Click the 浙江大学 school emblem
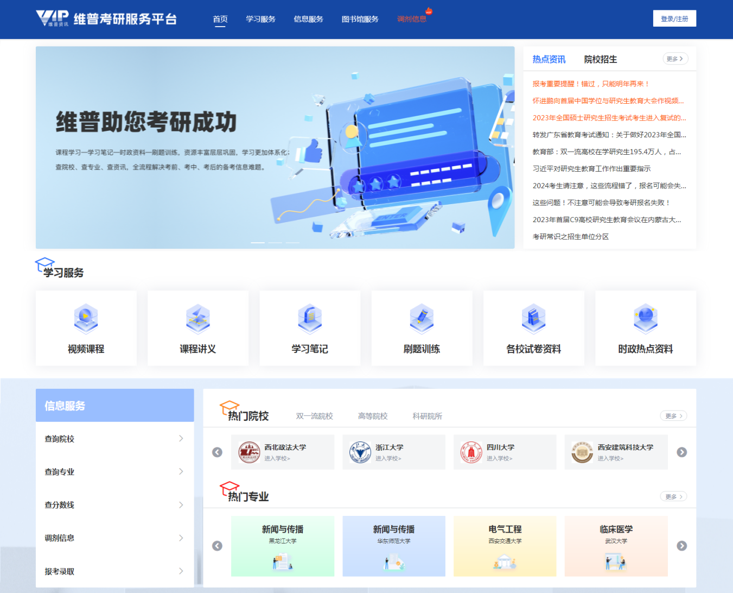This screenshot has height=593, width=733. 360,452
